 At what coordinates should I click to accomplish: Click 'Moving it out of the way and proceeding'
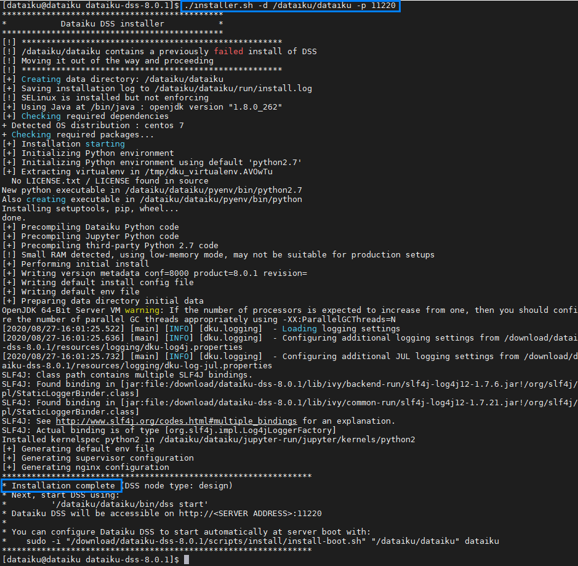[117, 60]
